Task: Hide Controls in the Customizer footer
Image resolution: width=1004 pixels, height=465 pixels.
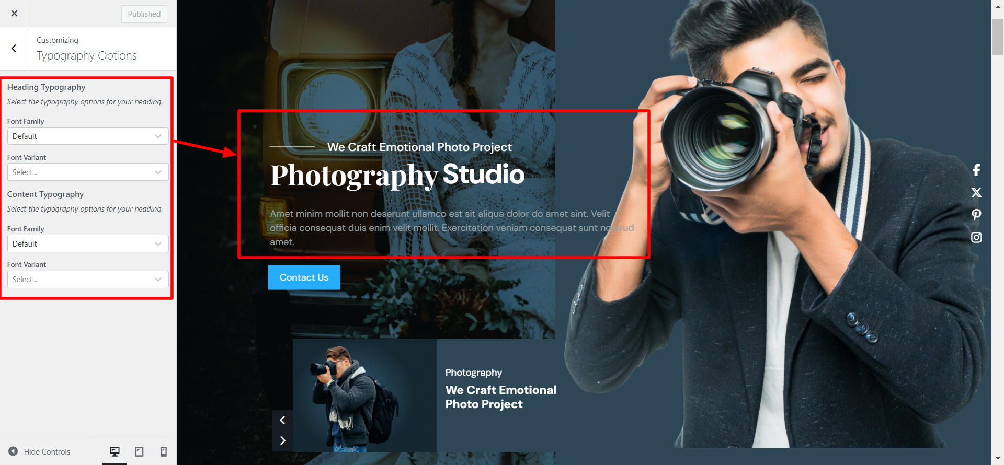Action: pyautogui.click(x=40, y=451)
